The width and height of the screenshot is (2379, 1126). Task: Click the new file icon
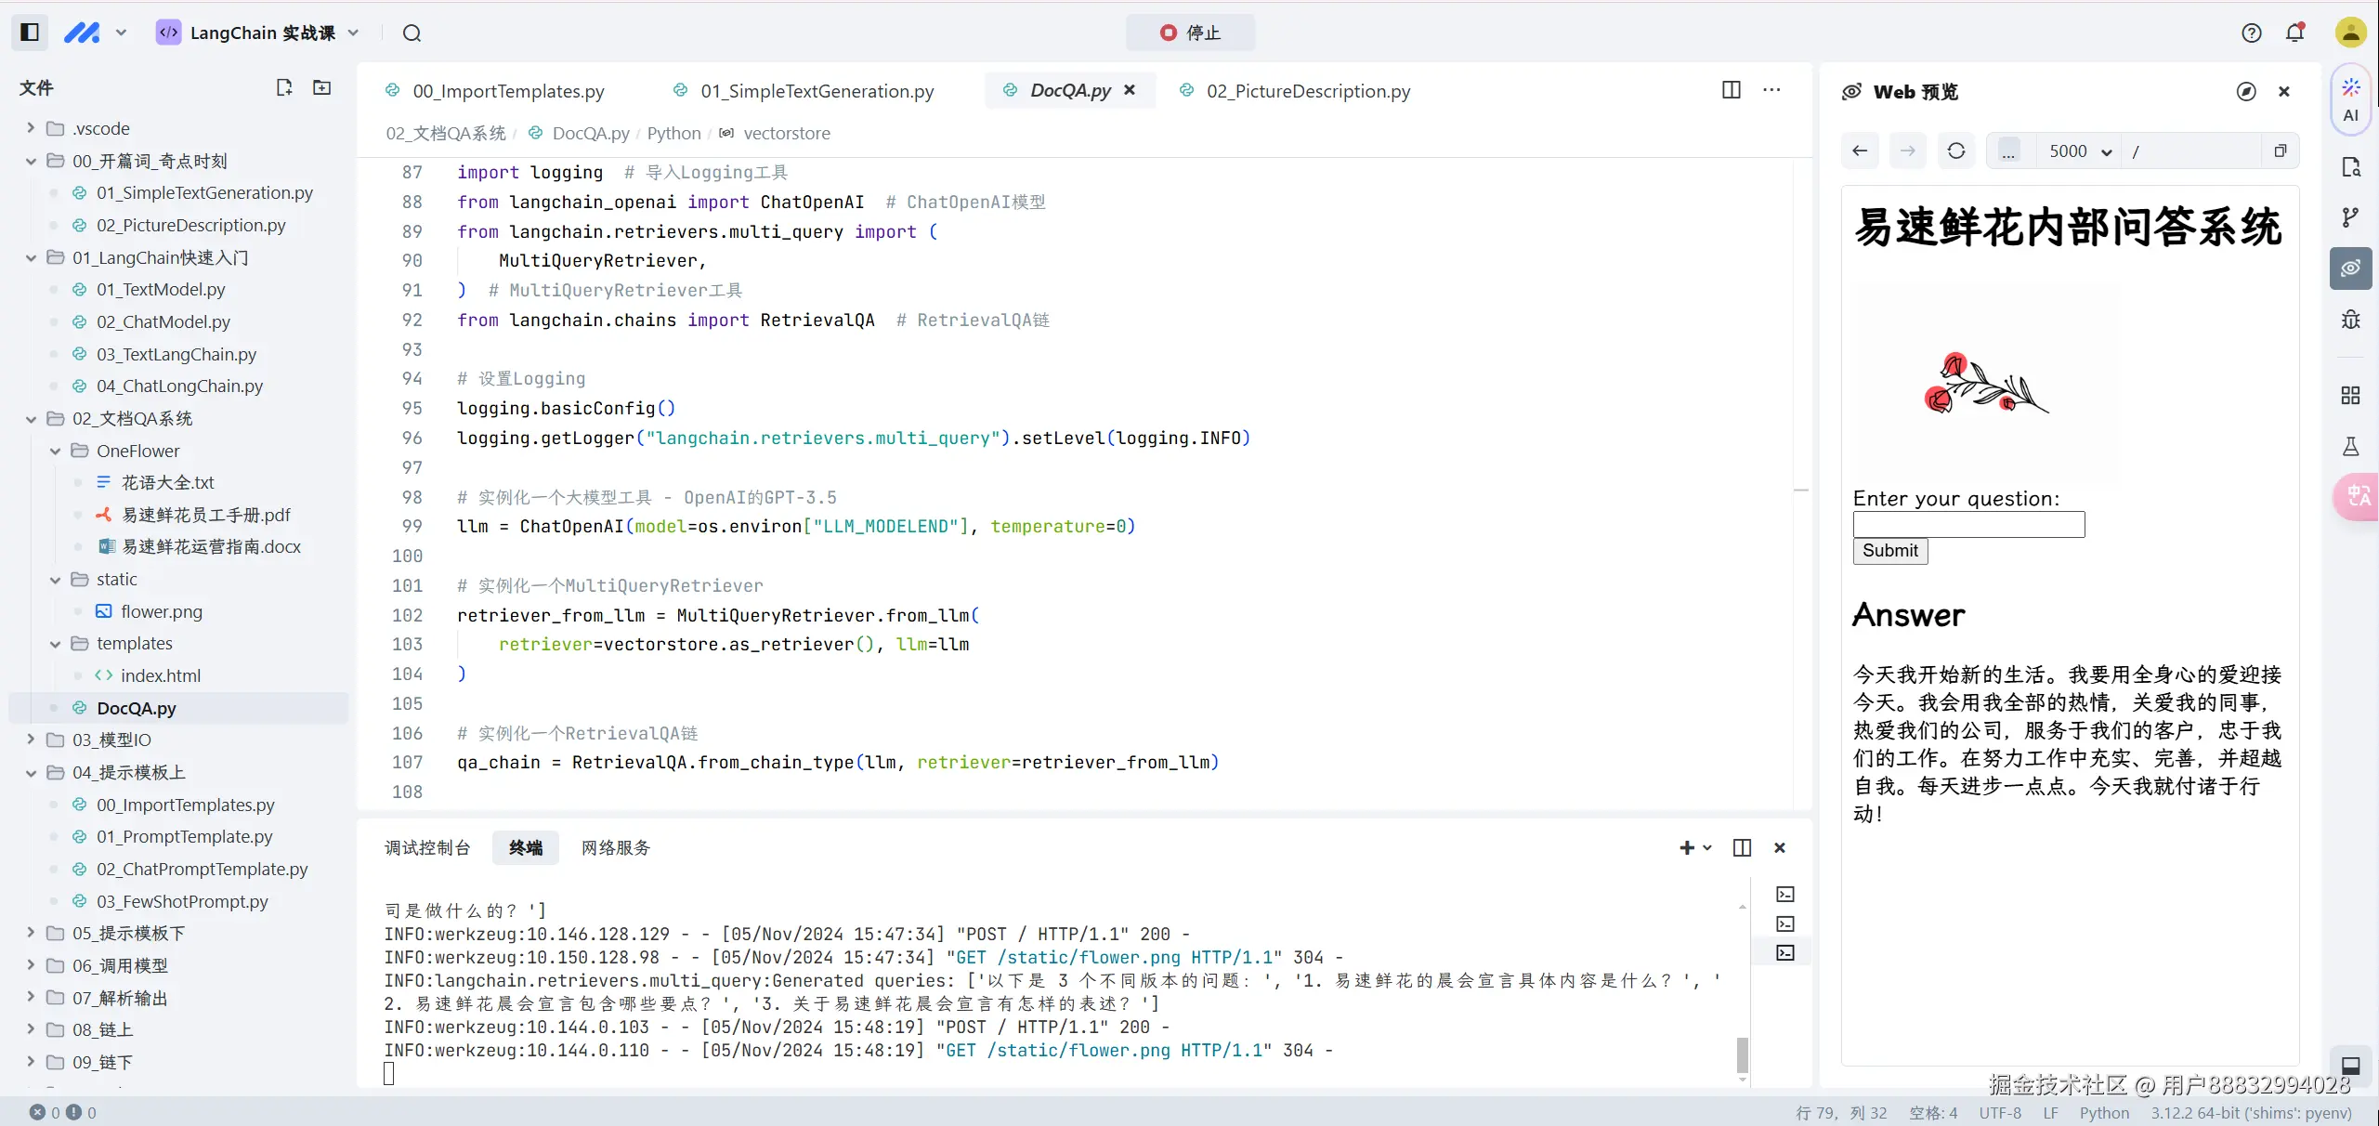pos(284,87)
